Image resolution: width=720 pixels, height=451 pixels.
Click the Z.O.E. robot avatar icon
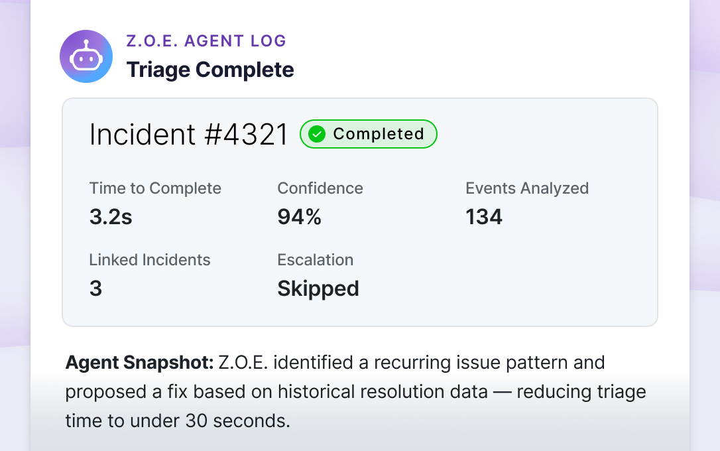click(x=86, y=56)
